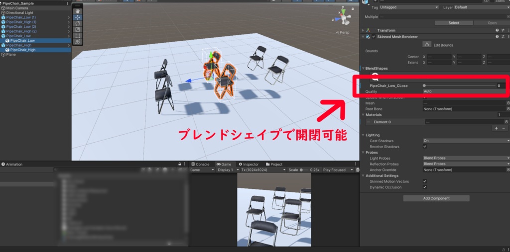Screen dimensions: 510x252
Task: Select the Rect transform tool
Action: [x=78, y=36]
